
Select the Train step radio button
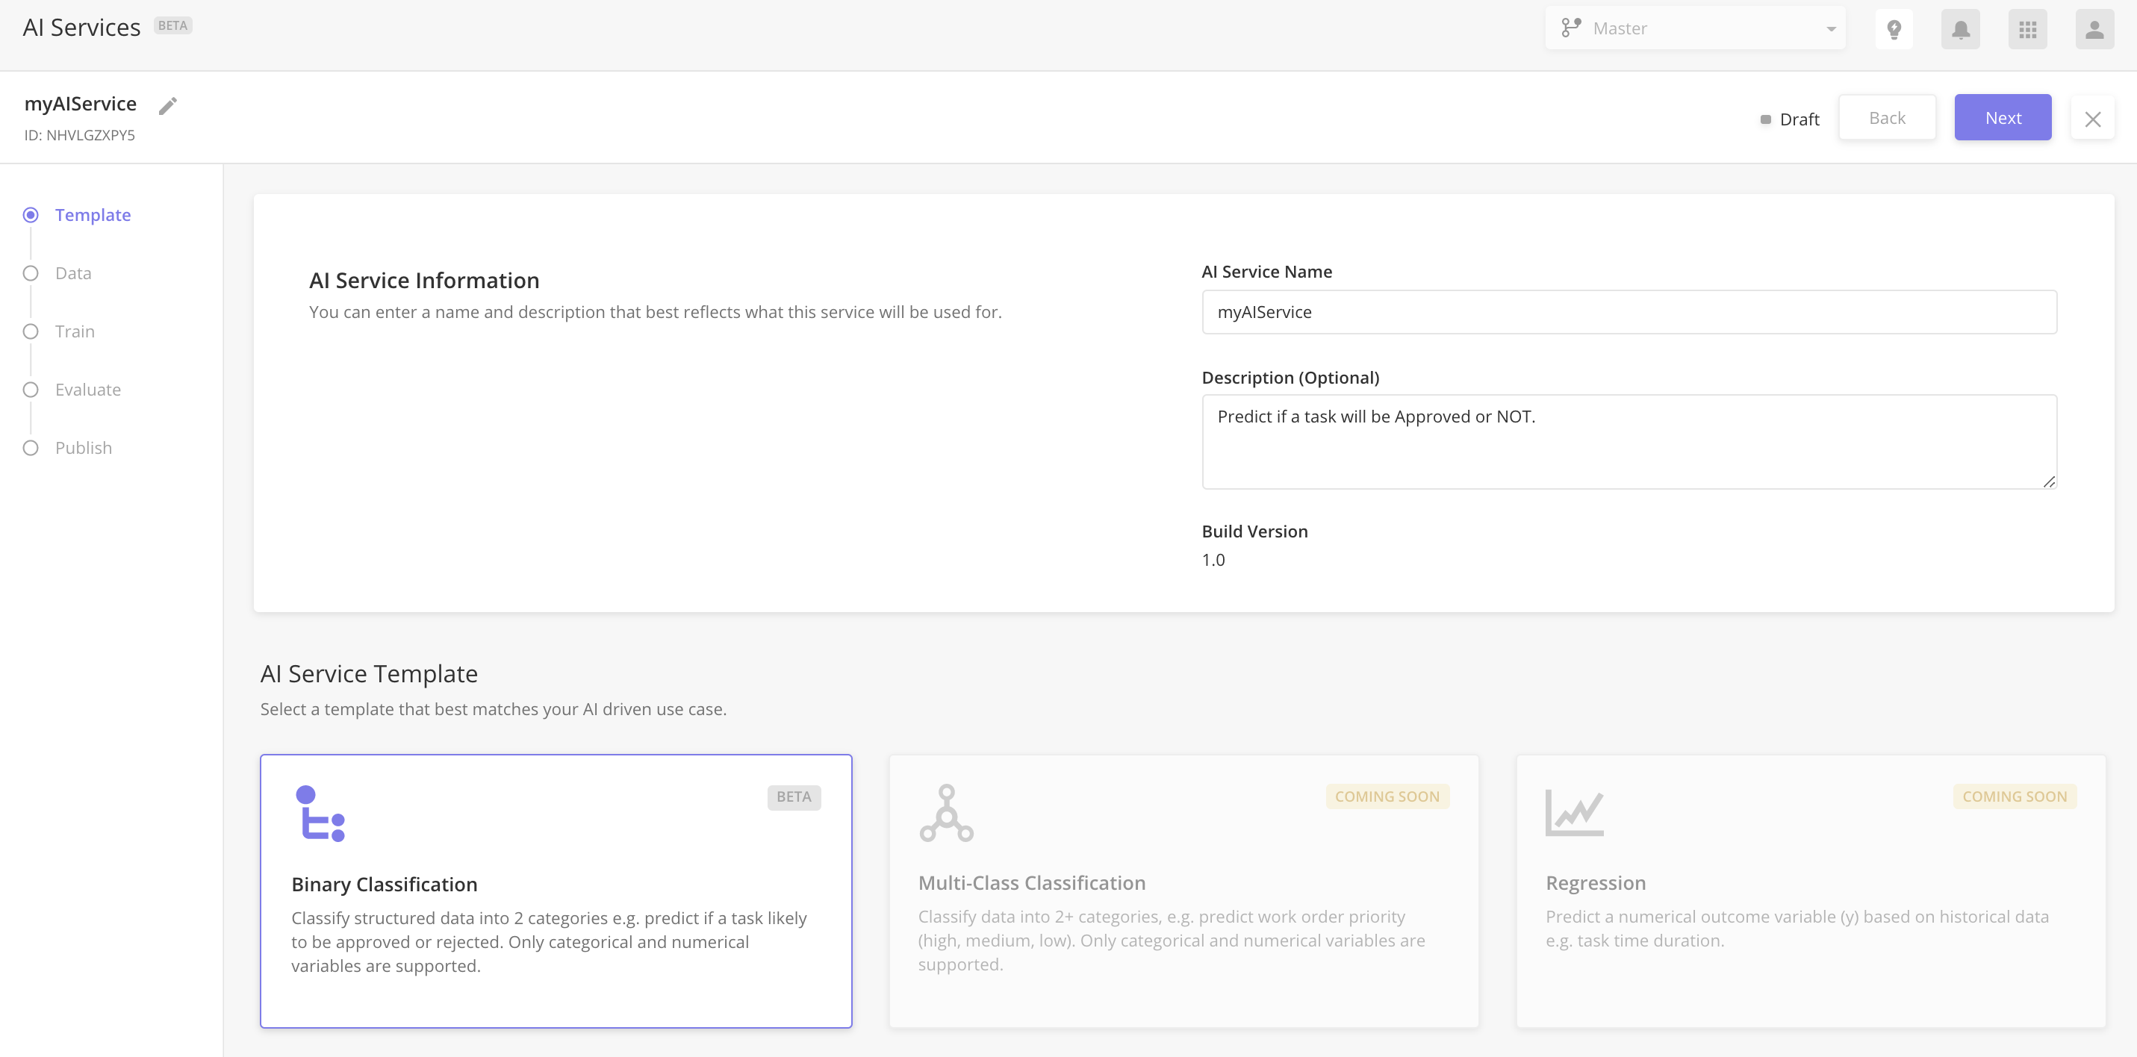pos(31,331)
